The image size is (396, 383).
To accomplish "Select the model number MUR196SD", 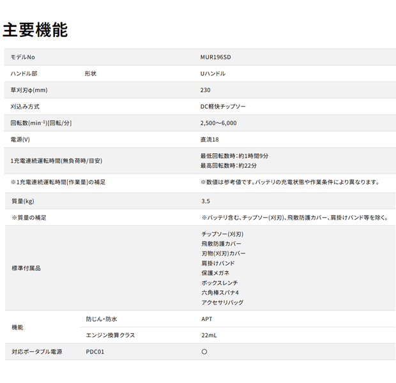I will pos(216,57).
